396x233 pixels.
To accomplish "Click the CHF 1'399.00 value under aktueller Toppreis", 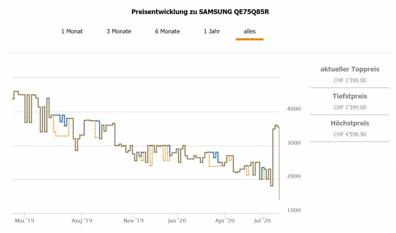I will point(350,81).
